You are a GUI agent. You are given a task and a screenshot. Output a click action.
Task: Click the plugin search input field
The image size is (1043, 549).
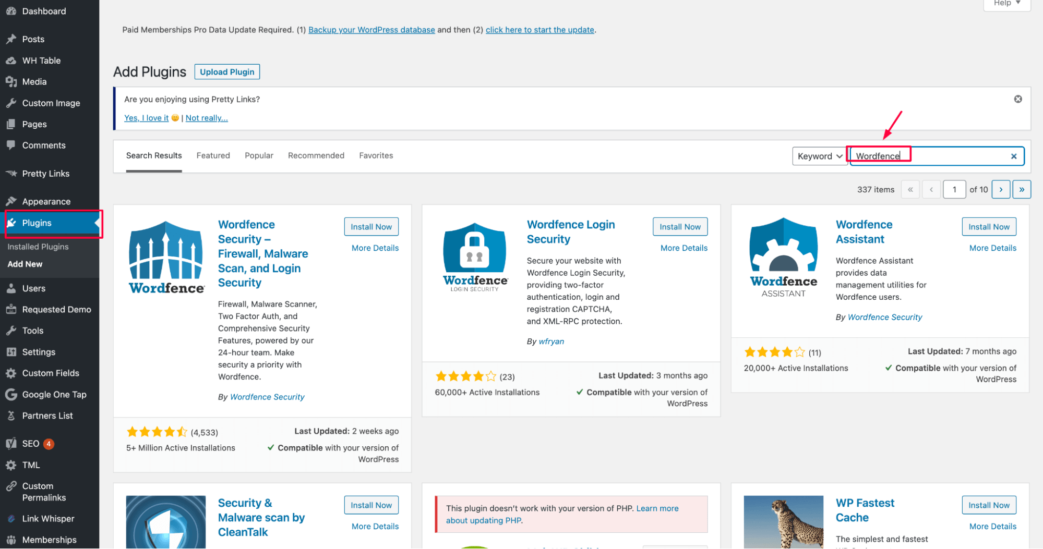[937, 156]
